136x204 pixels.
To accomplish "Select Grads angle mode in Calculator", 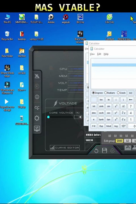I will (121, 93).
